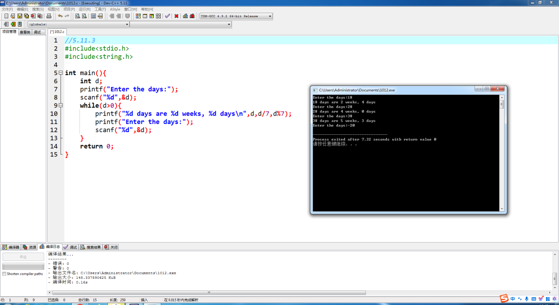Image resolution: width=559 pixels, height=305 pixels.
Task: Click the Redo arrow icon
Action: click(67, 16)
